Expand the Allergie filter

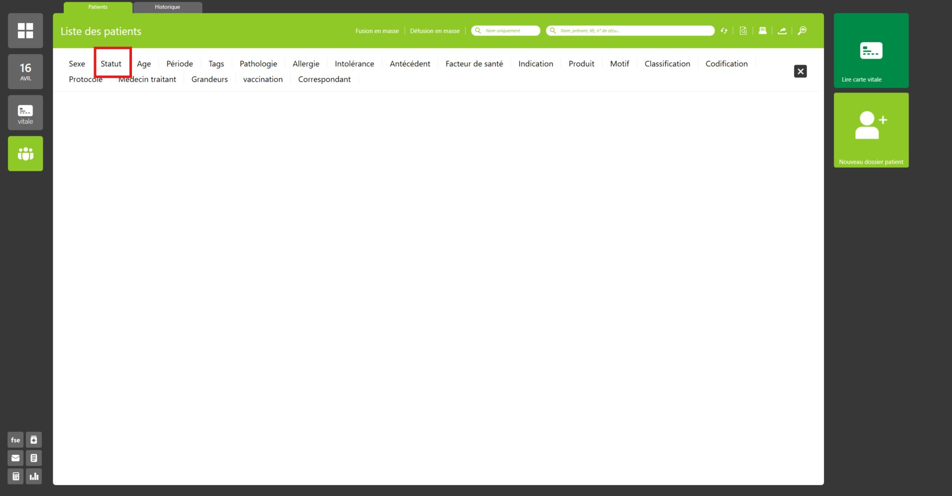coord(306,64)
